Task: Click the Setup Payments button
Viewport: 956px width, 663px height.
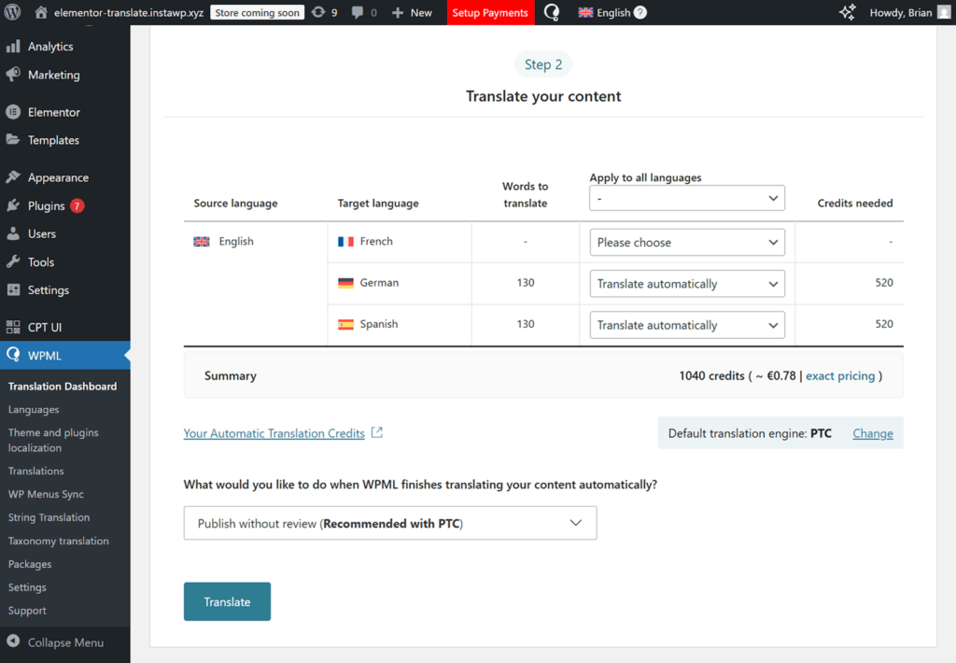Action: point(490,12)
